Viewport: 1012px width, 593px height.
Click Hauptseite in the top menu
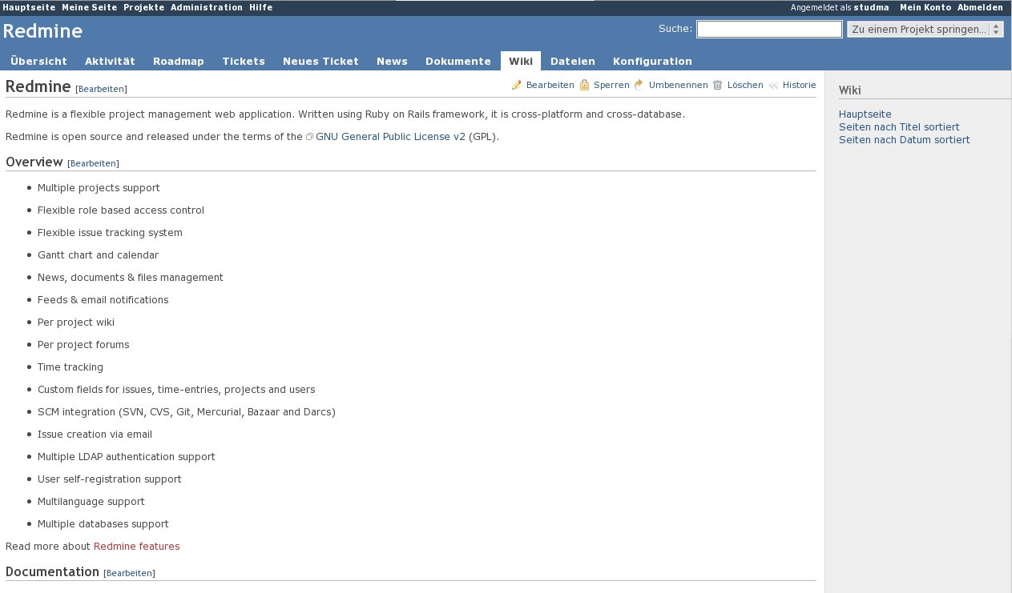click(30, 7)
